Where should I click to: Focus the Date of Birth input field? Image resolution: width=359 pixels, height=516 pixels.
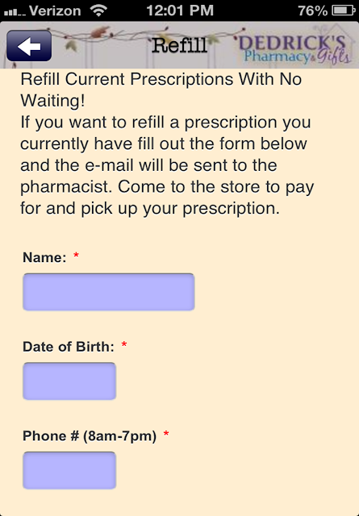point(69,381)
